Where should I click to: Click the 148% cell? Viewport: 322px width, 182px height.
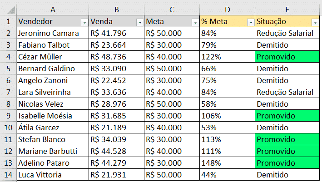pos(227,163)
